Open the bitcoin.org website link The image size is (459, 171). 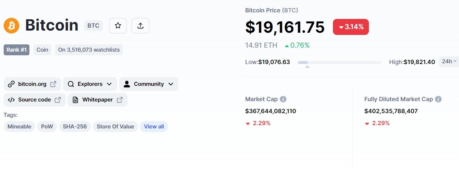click(x=32, y=84)
